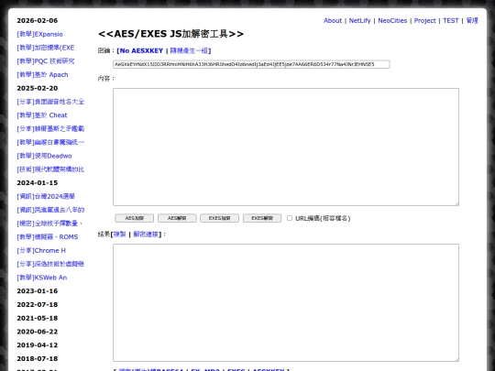Click the EXES加密 button
This screenshot has width=495, height=371.
coord(219,218)
